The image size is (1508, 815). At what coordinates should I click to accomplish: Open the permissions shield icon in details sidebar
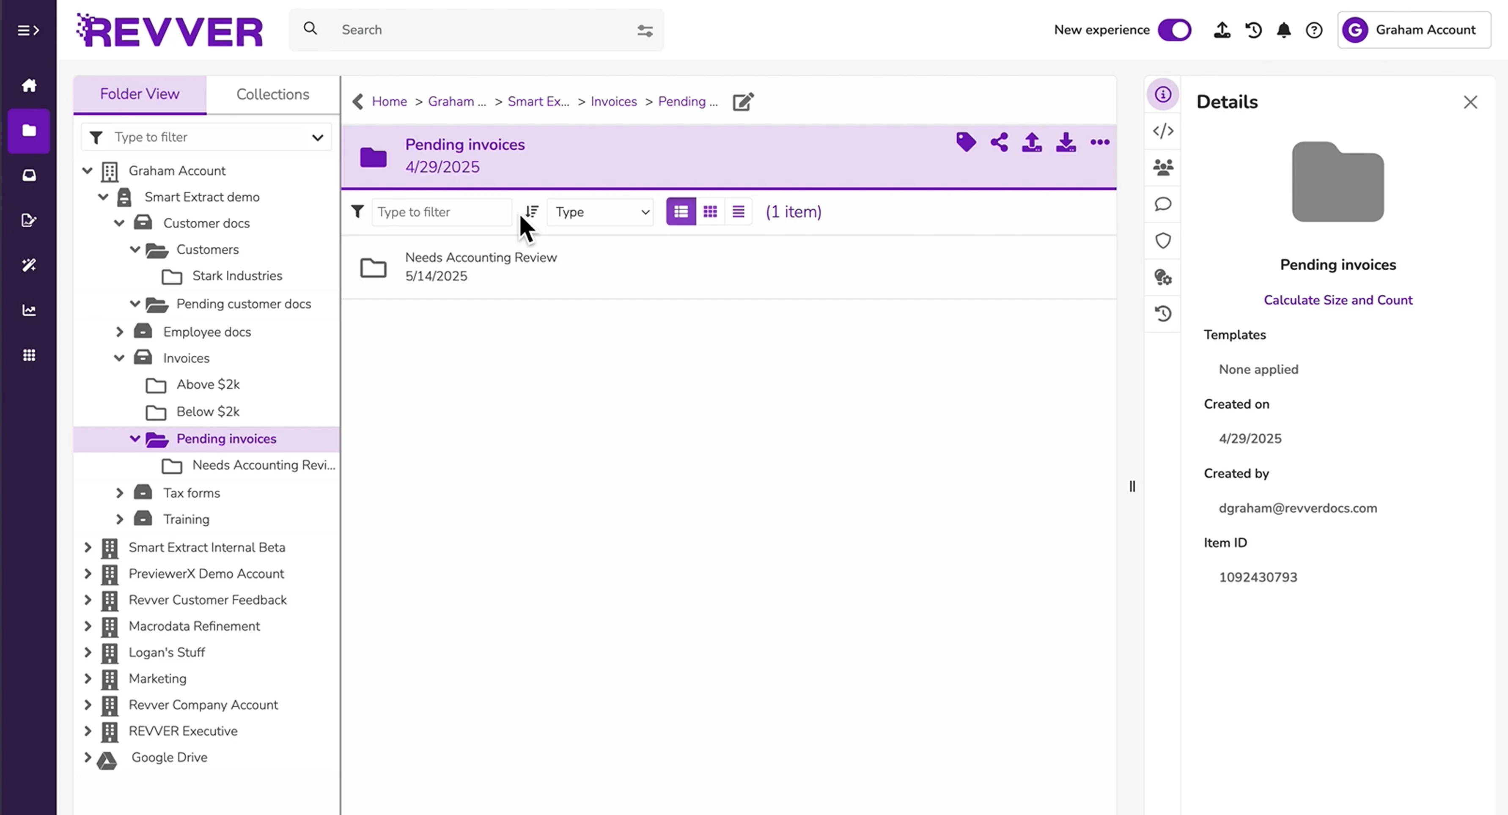(1162, 241)
